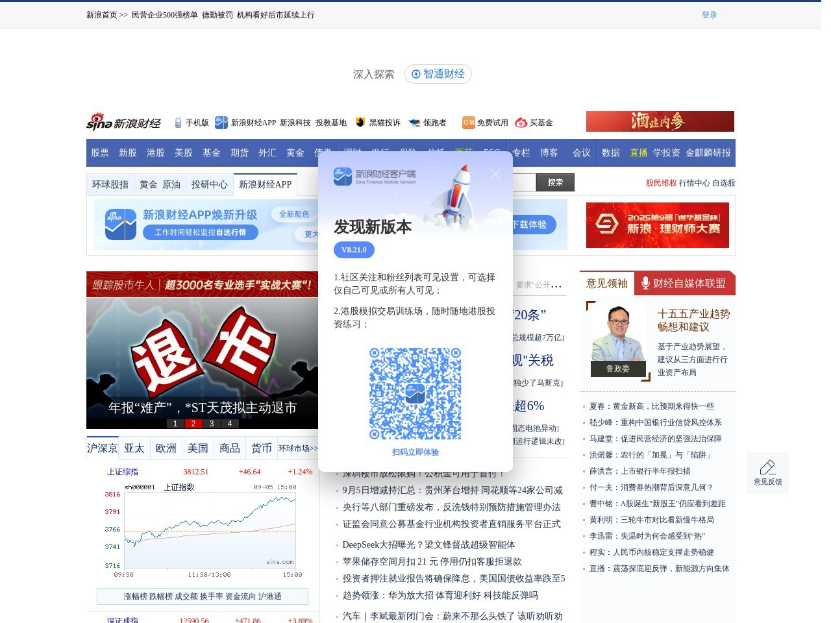Click the 上证指数 intraday chart

point(203,531)
